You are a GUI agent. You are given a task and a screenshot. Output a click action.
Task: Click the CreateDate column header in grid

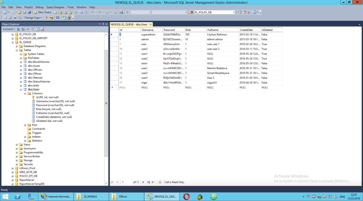250,30
